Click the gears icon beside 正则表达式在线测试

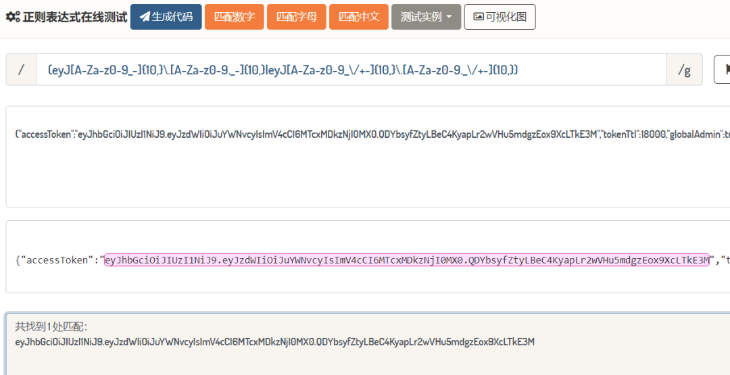(x=13, y=17)
